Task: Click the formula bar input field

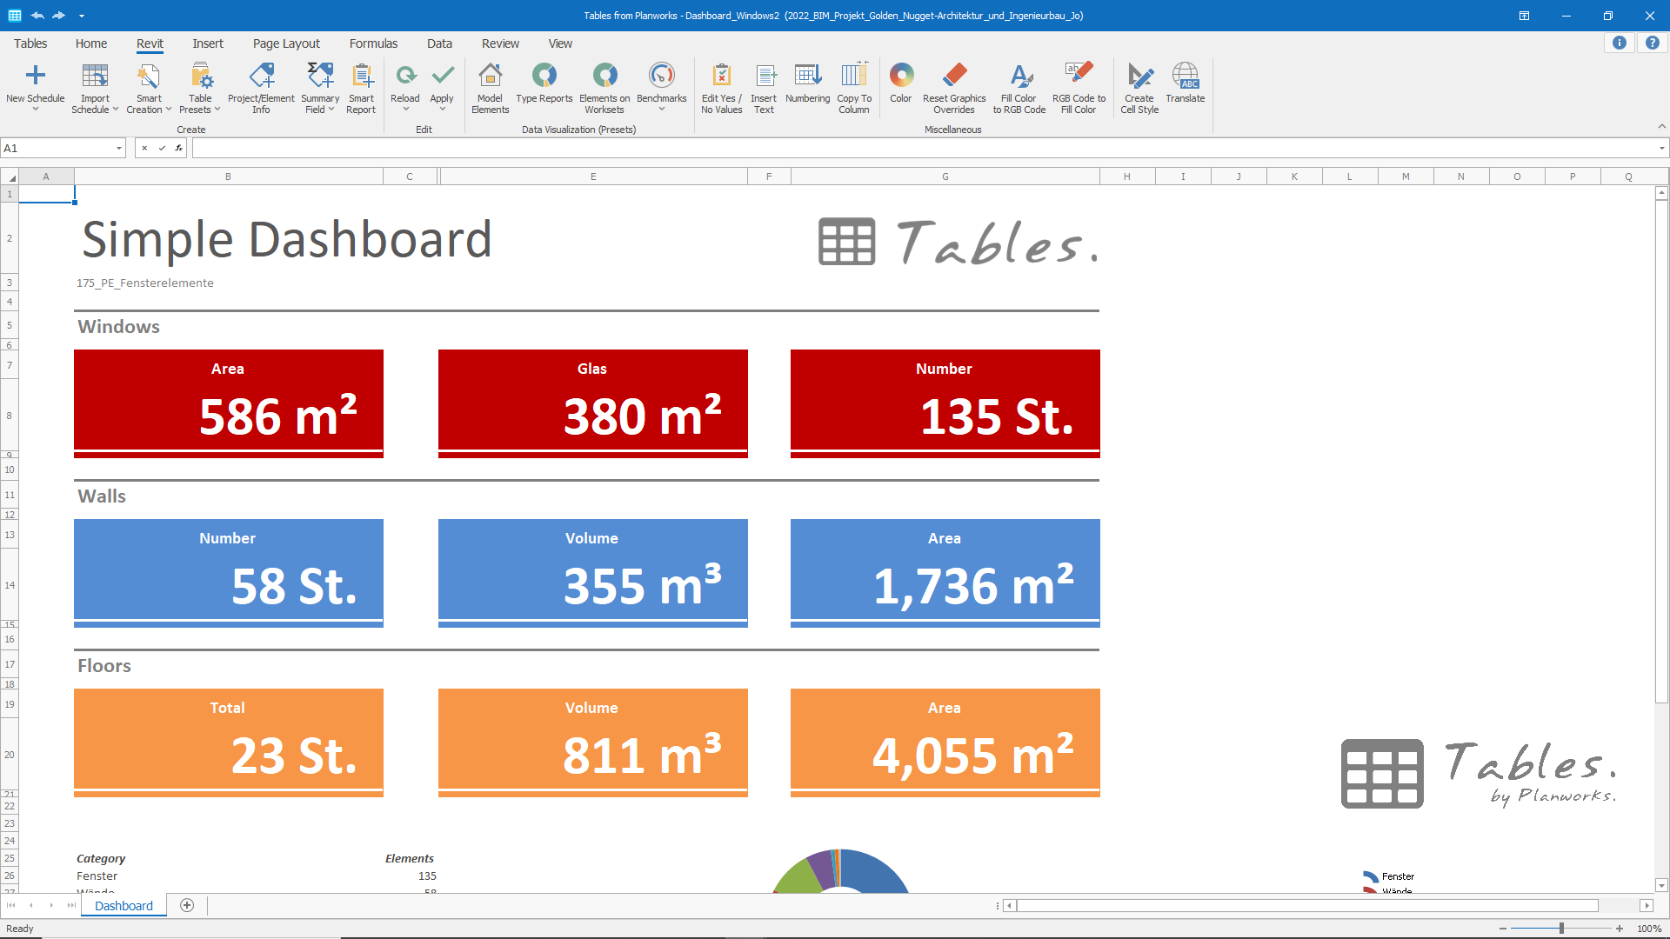Action: (922, 149)
